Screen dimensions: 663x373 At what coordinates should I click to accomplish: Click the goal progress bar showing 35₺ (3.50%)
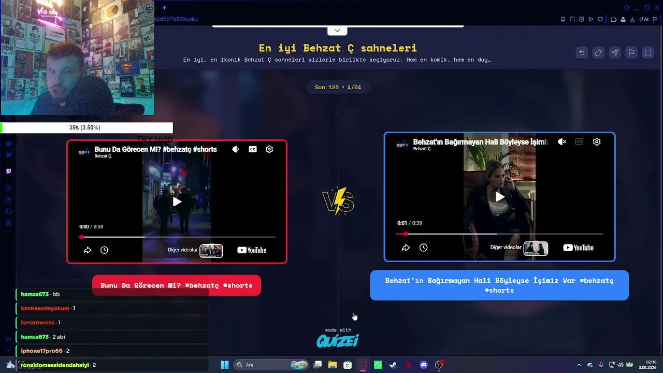87,127
